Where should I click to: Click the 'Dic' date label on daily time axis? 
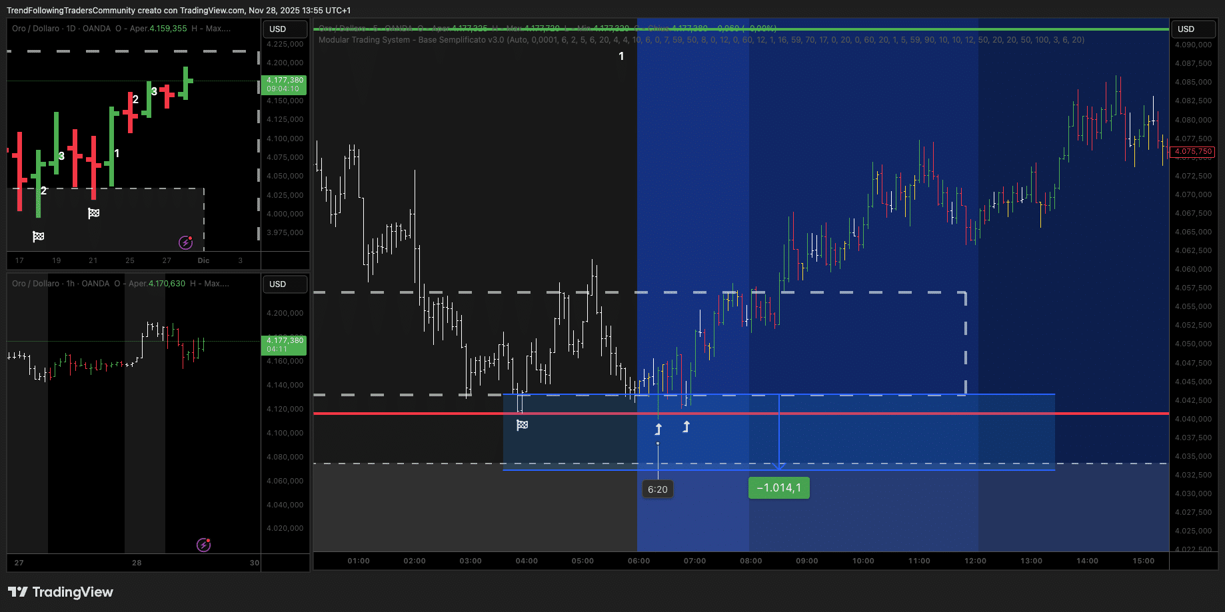point(203,260)
